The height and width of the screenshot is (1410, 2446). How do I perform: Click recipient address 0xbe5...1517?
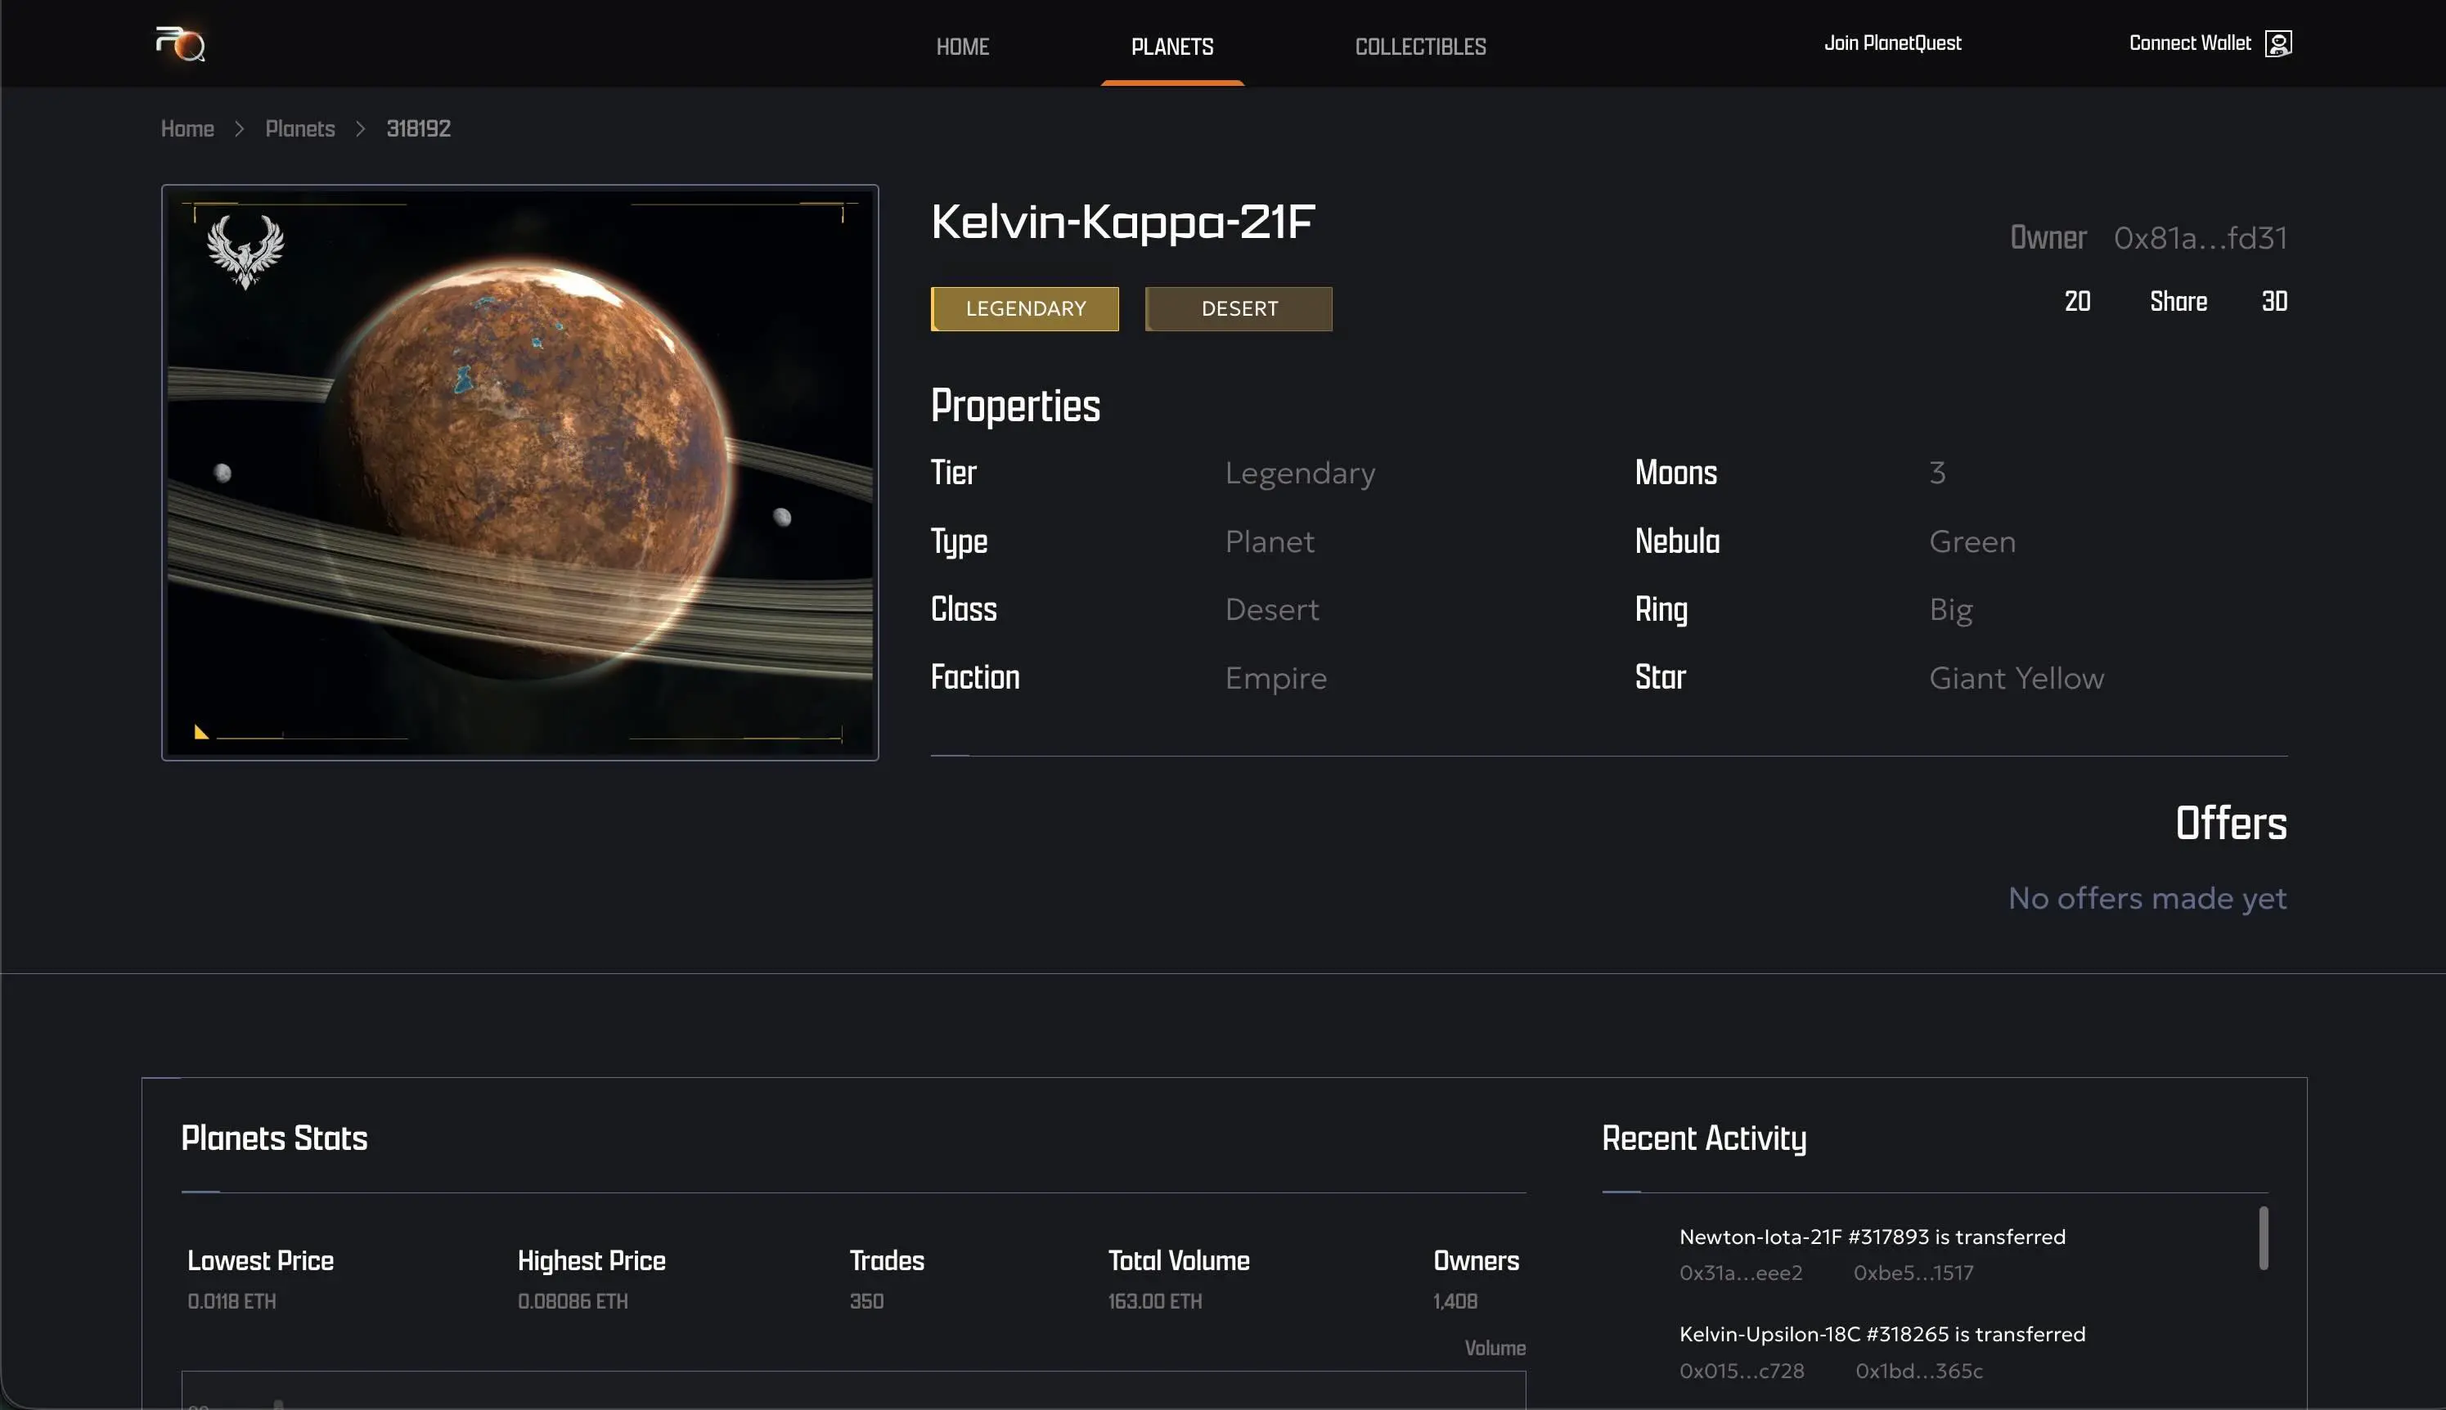pos(1913,1273)
